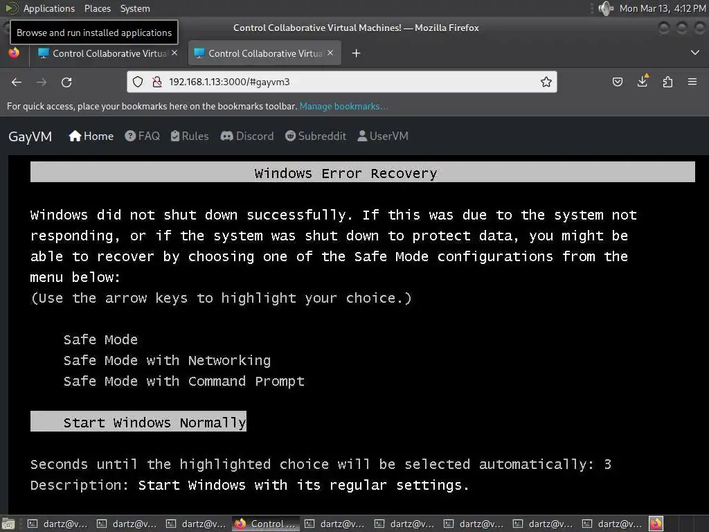Open the Discord navbar link
Viewport: 709px width, 532px height.
[x=247, y=136]
